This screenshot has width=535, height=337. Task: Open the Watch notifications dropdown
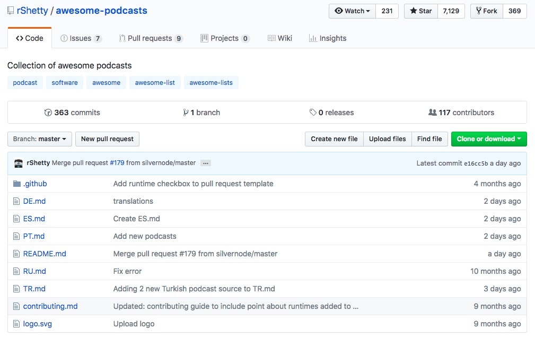(x=352, y=11)
